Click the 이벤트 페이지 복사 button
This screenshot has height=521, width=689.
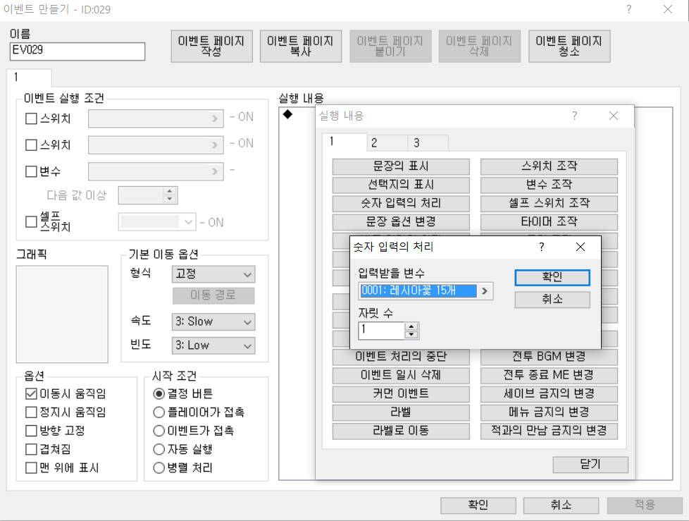301,47
